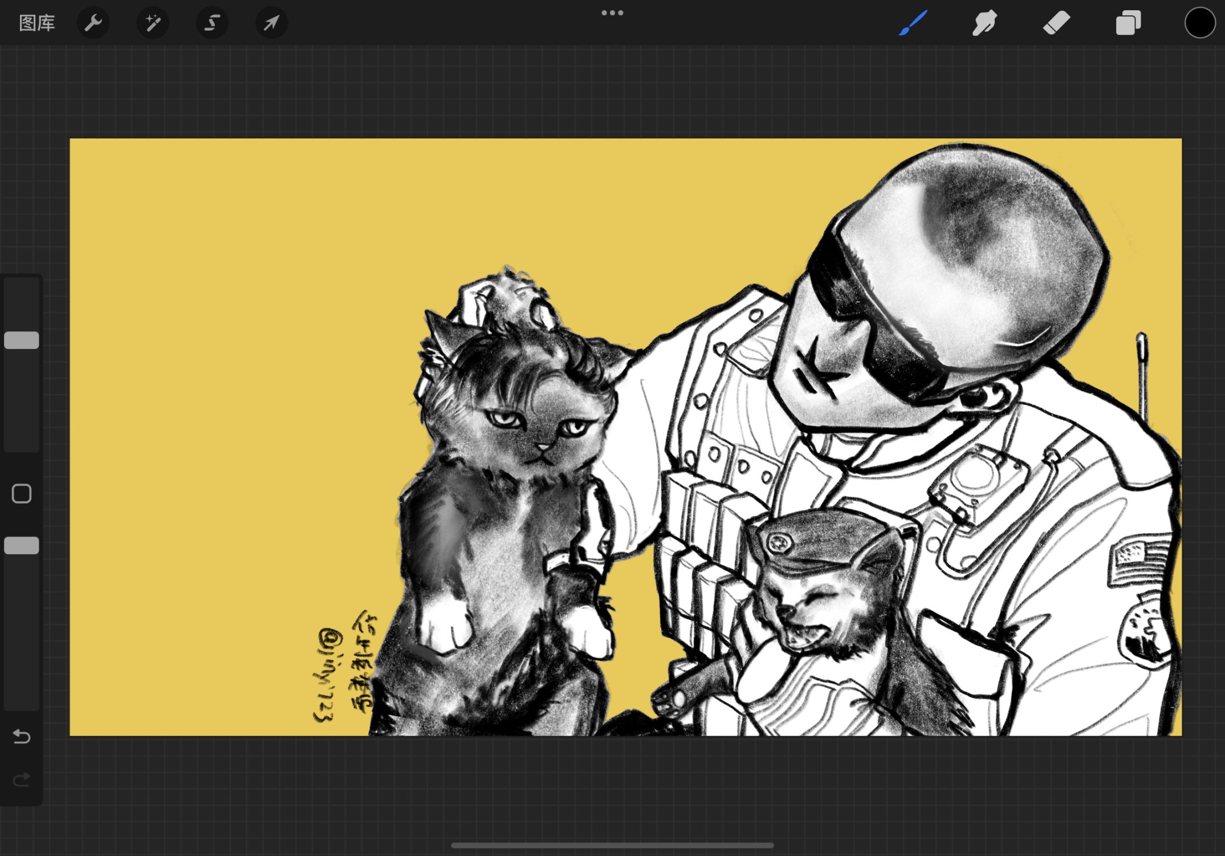Viewport: 1225px width, 856px height.
Task: Open the Layers panel
Action: [1128, 23]
